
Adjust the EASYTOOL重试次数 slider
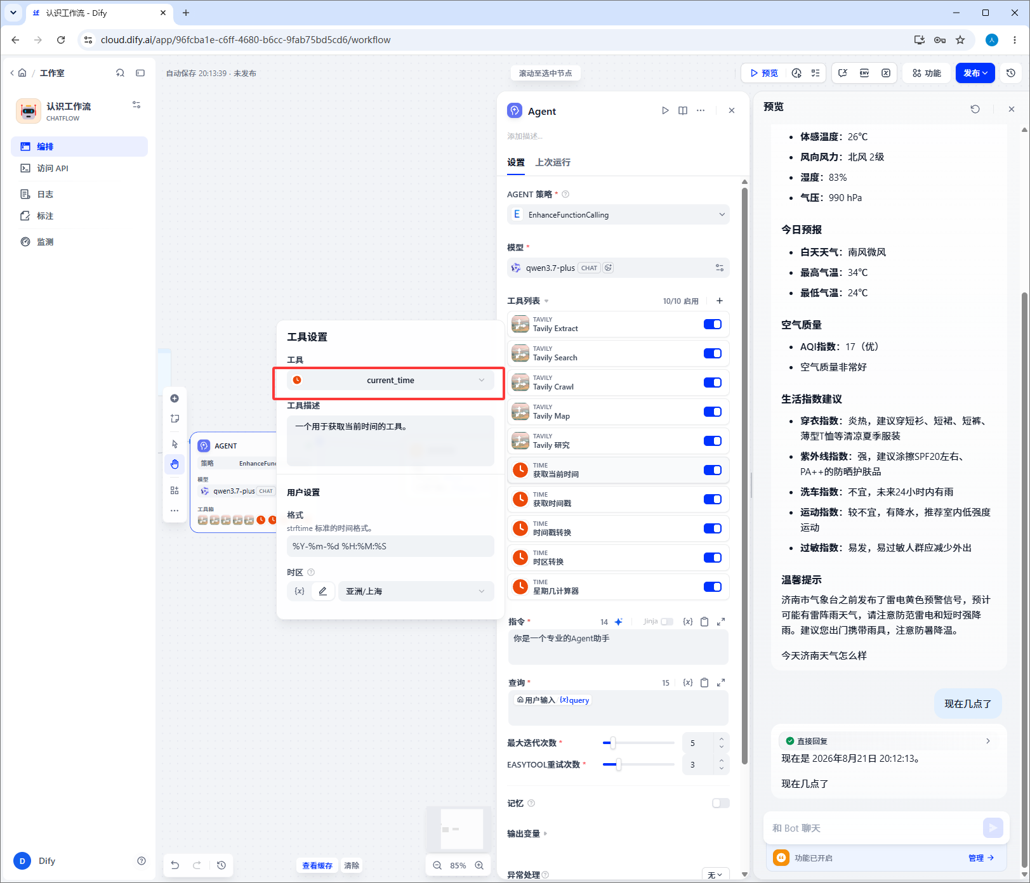coord(638,764)
